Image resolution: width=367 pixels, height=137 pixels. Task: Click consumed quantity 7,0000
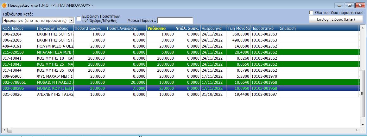click(x=139, y=88)
